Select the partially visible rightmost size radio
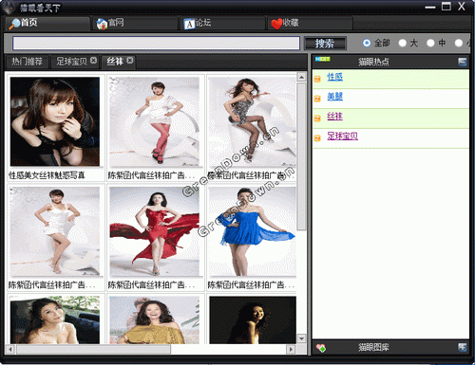The image size is (475, 365). pos(459,43)
